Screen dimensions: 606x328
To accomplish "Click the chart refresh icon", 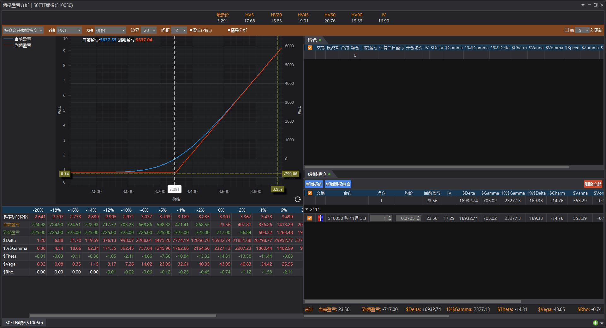I will [x=298, y=199].
